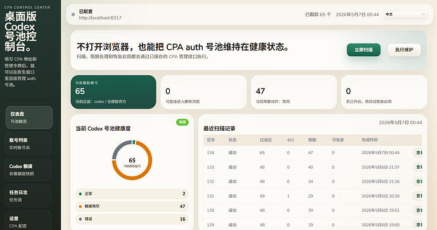Click the 桌面版 Codex 号池控制台 title
This screenshot has width=437, height=230.
(21, 32)
